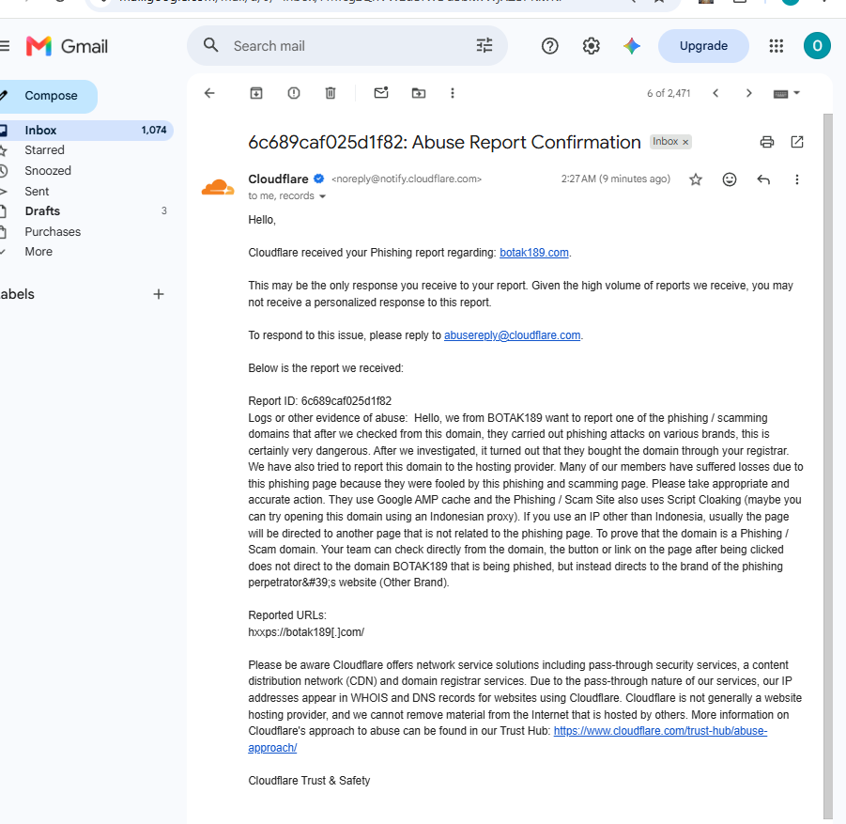Click the sender name Cloudflare

click(x=278, y=179)
